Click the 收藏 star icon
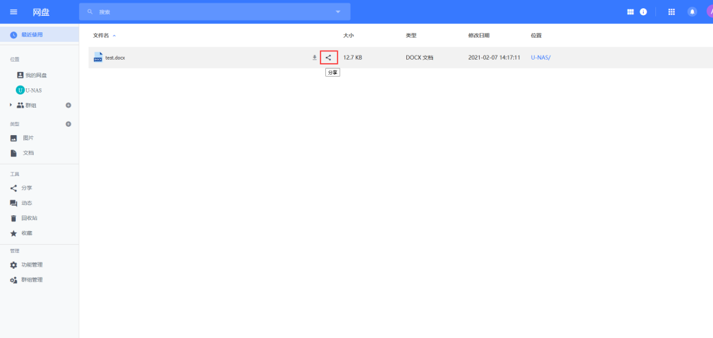 pos(14,234)
